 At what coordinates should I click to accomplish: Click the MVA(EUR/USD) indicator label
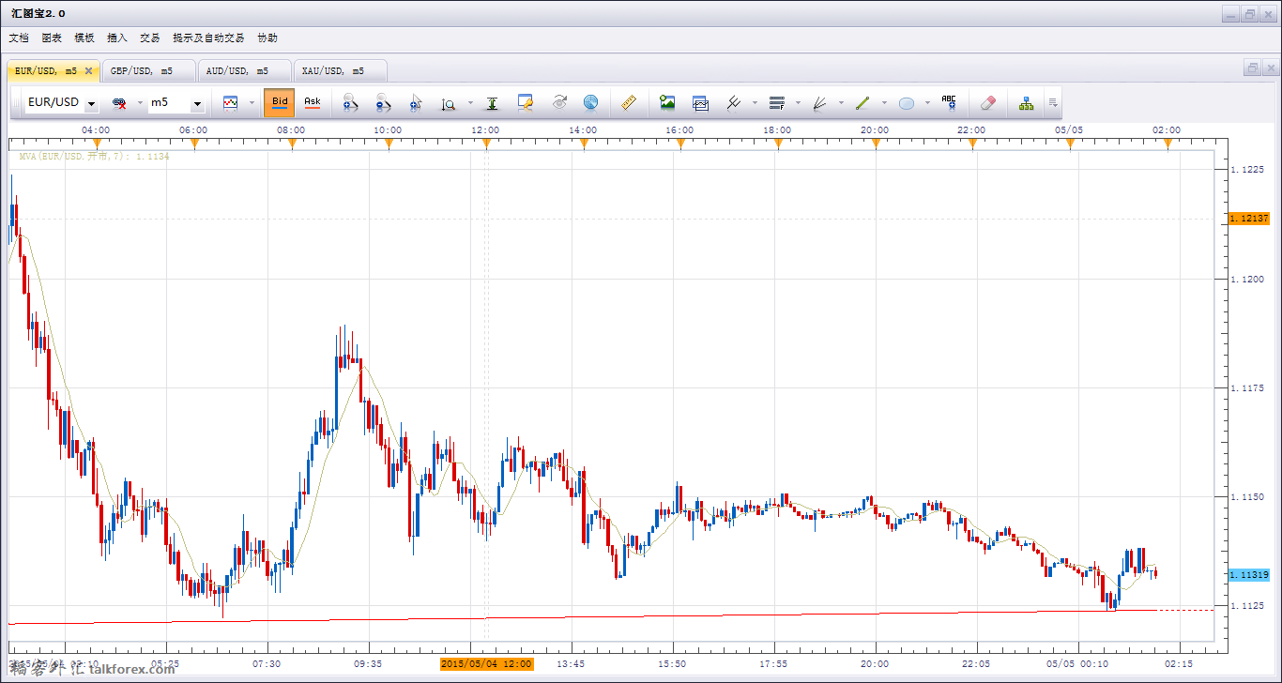click(x=94, y=157)
